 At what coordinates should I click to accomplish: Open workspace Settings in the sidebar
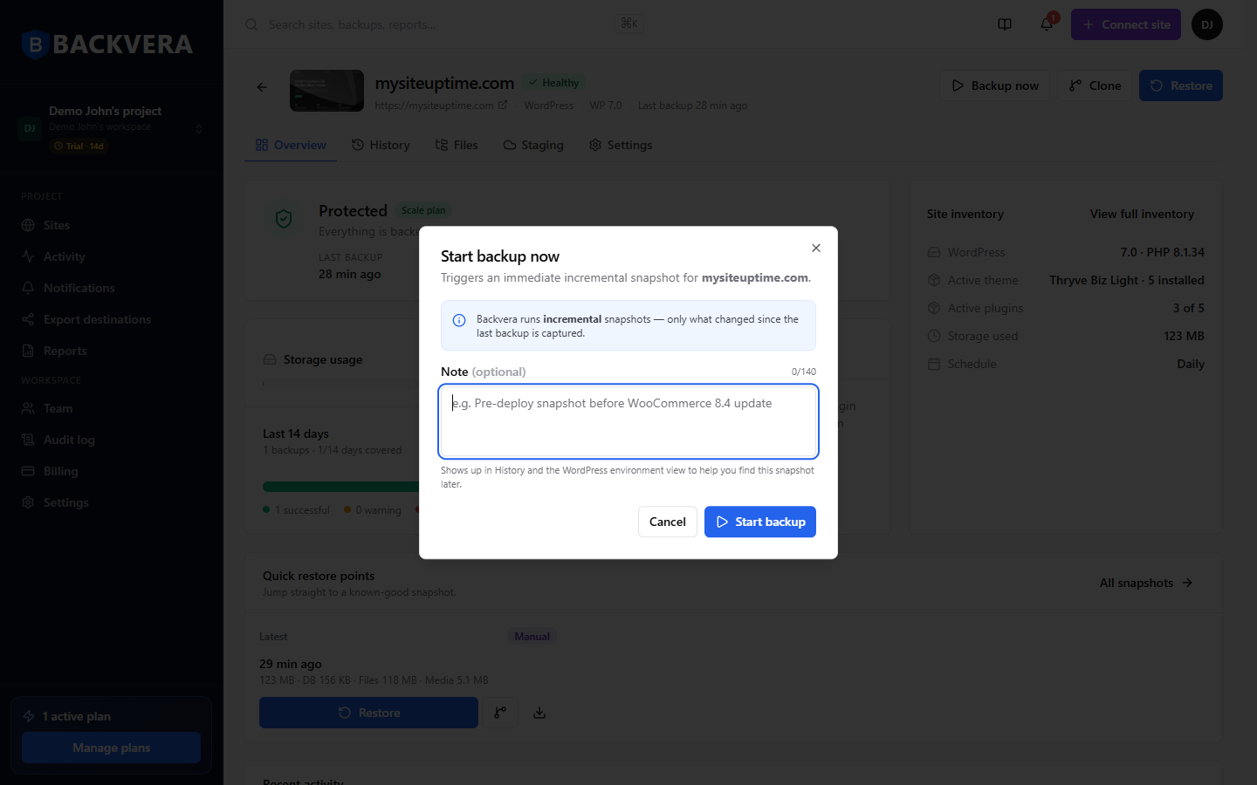pyautogui.click(x=112, y=502)
